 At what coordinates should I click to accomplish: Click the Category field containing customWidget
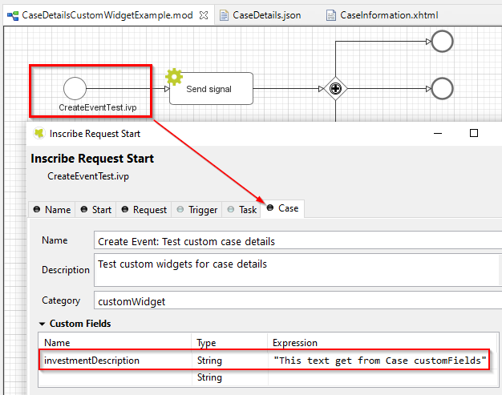tap(297, 301)
